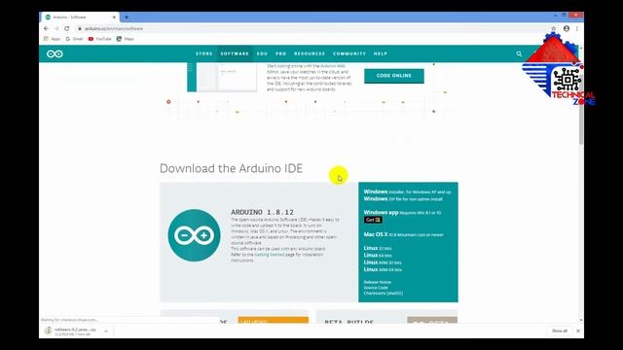This screenshot has height=350, width=623.
Task: Open the site search magnifier icon
Action: click(x=519, y=54)
